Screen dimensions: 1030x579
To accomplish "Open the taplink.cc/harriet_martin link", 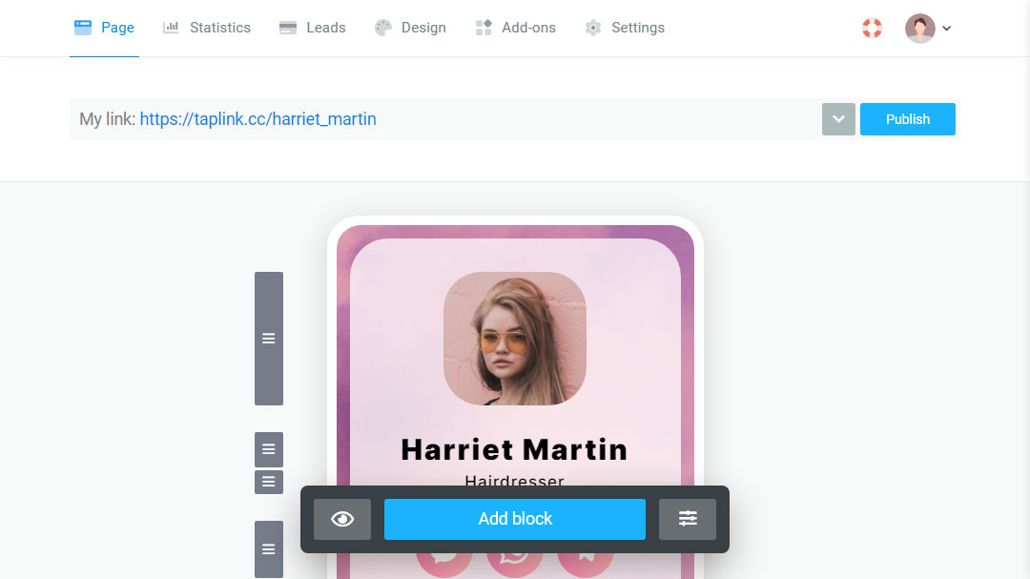I will tap(258, 119).
